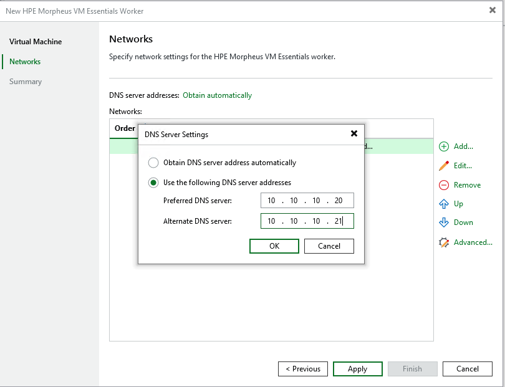Click Cancel in DNS Server Settings dialog
The image size is (505, 387).
coord(329,246)
